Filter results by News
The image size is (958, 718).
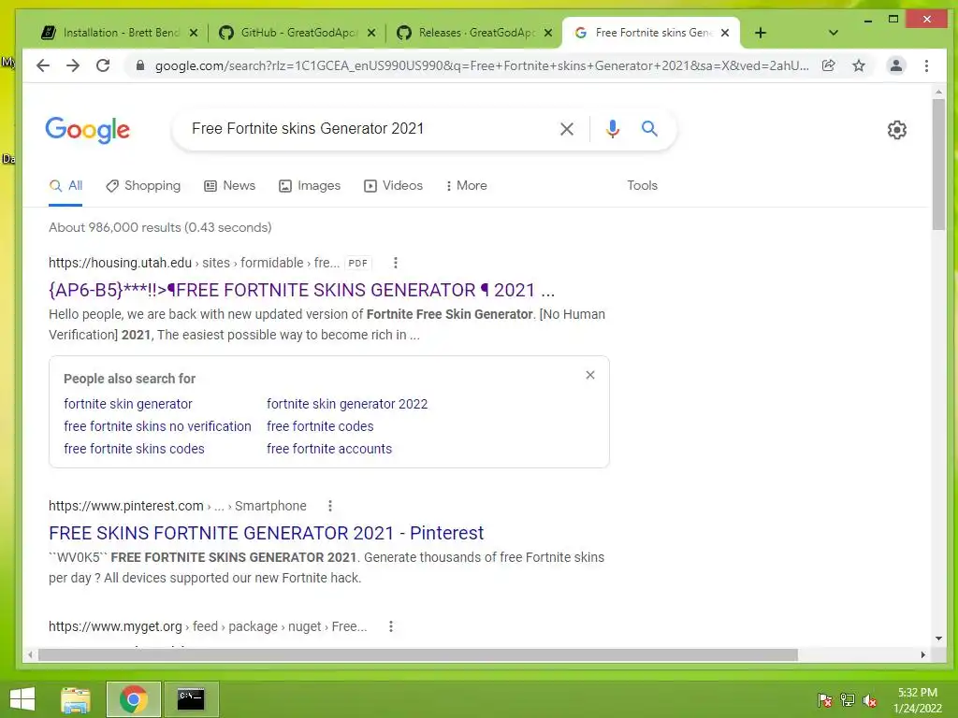(229, 186)
